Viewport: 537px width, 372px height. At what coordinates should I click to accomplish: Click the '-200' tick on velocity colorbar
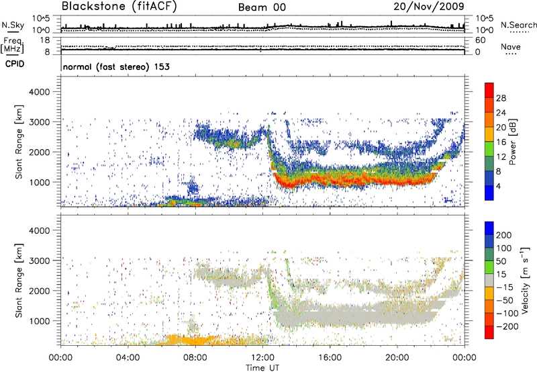click(507, 326)
